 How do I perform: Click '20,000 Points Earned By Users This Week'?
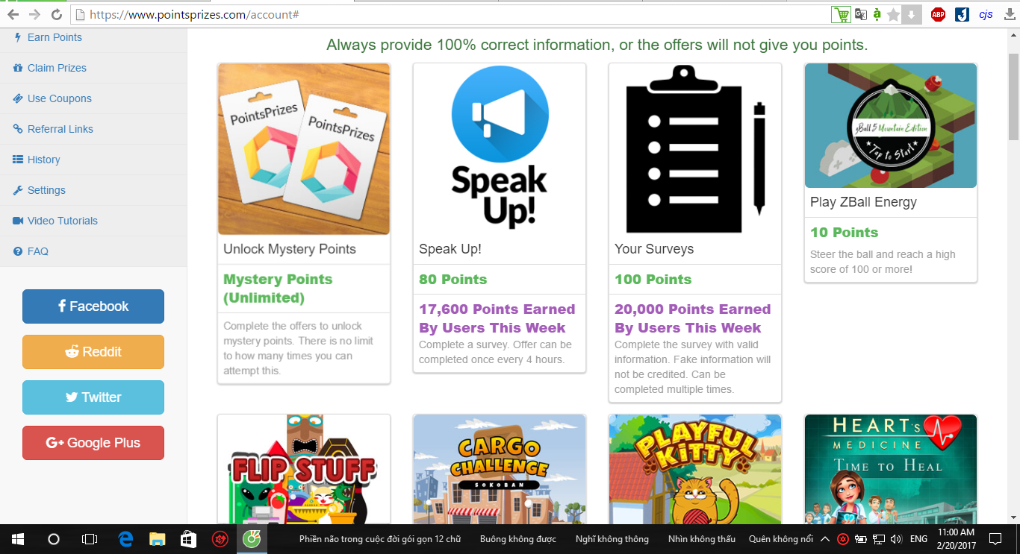tap(693, 318)
